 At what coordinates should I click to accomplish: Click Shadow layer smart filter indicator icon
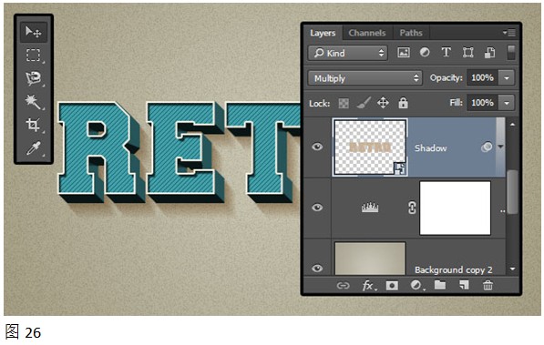pyautogui.click(x=487, y=147)
